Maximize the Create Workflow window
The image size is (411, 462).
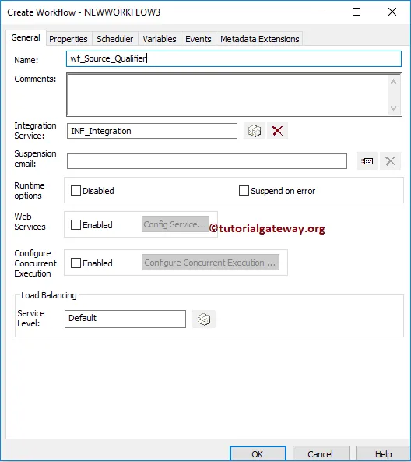[x=357, y=12]
